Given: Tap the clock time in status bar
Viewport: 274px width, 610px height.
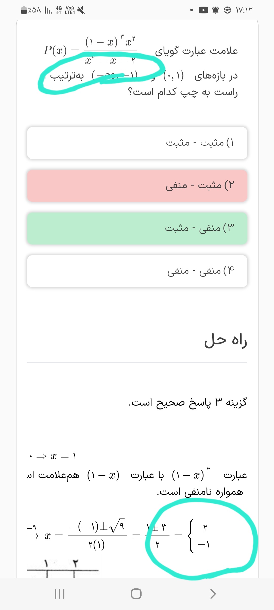Looking at the screenshot, I should tap(244, 10).
